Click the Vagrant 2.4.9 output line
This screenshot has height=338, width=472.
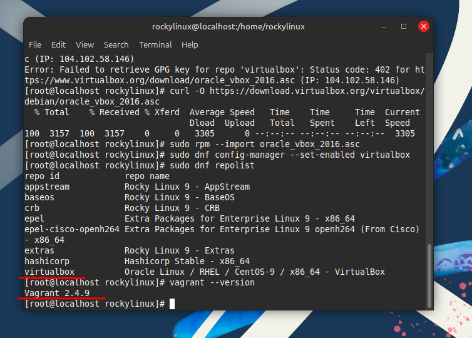57,293
